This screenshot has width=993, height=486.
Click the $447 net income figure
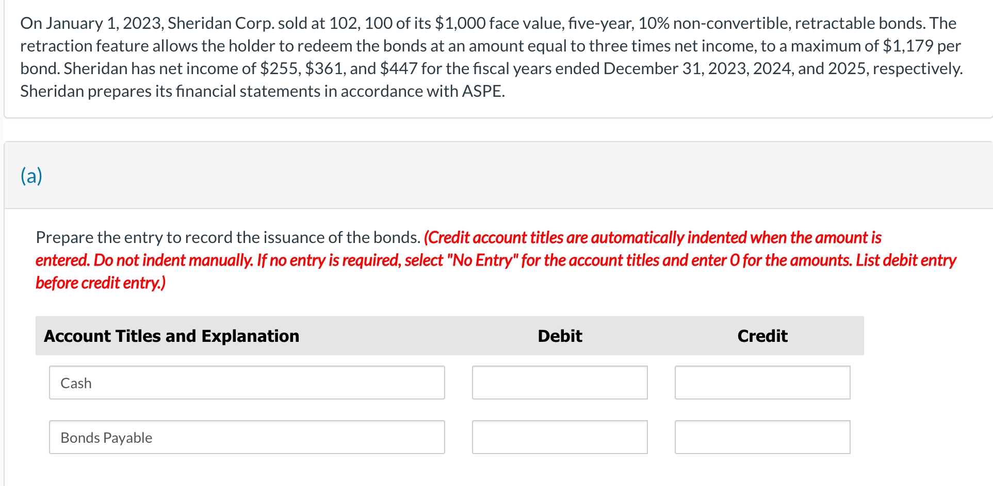[x=398, y=68]
